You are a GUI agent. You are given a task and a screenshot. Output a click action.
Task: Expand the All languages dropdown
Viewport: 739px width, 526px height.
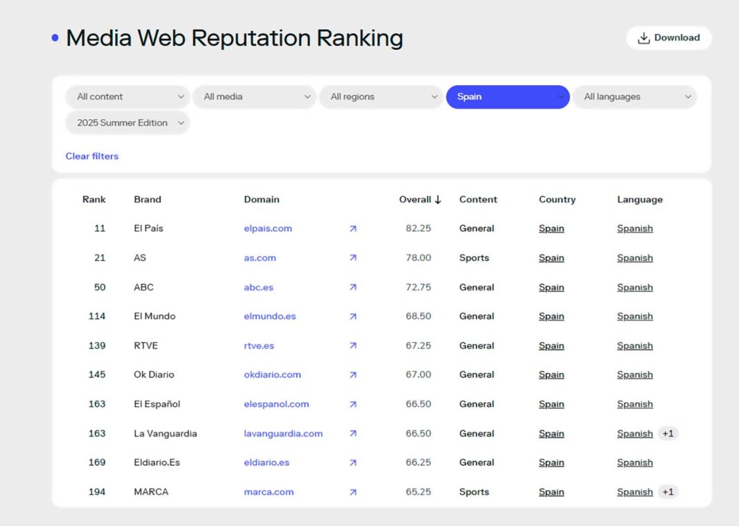[x=635, y=97]
